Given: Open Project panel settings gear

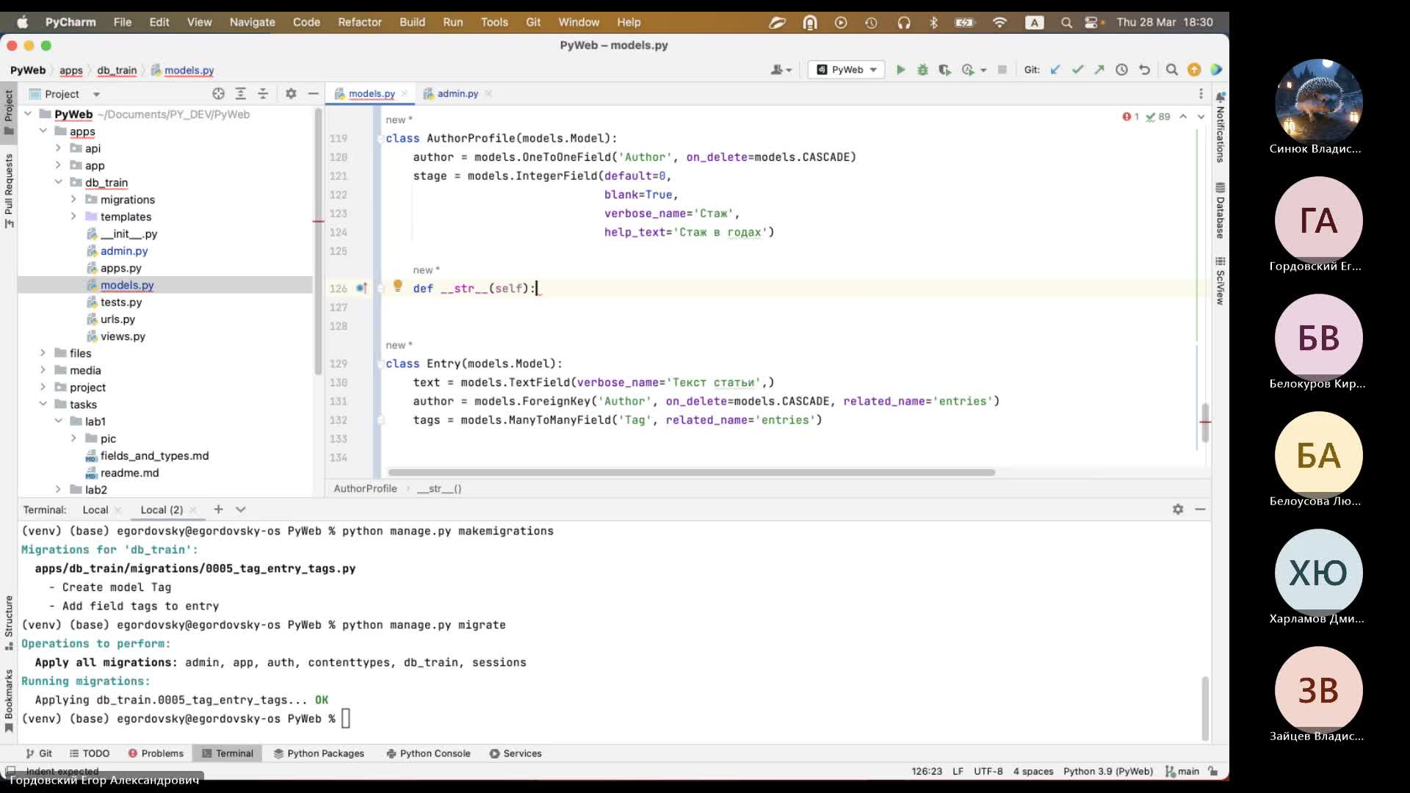Looking at the screenshot, I should [x=291, y=94].
